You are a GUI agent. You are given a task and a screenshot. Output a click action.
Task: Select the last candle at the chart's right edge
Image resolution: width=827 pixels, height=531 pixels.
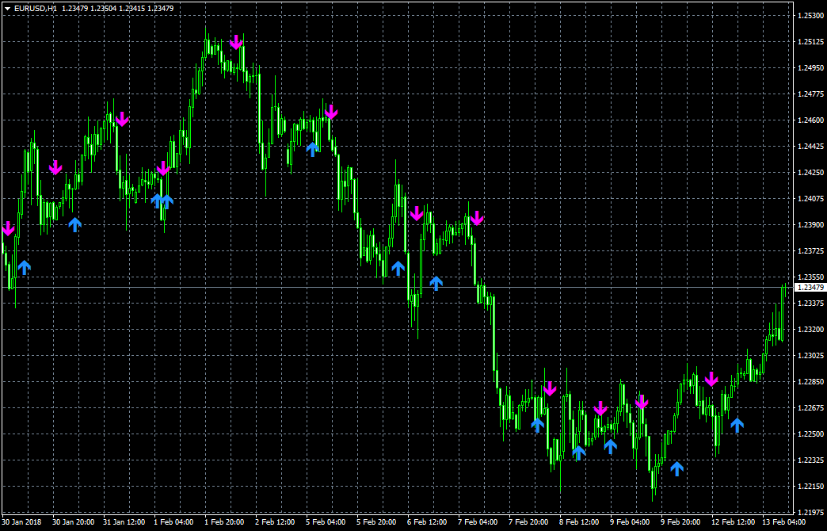[785, 290]
